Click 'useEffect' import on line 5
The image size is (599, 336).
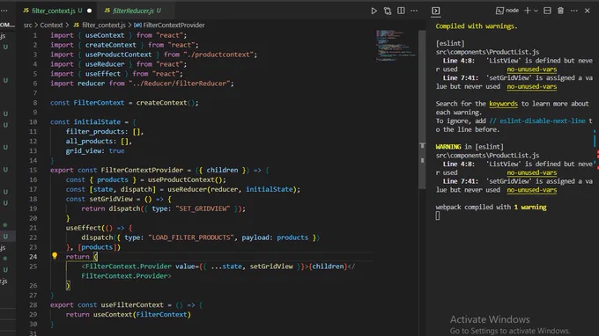(103, 74)
